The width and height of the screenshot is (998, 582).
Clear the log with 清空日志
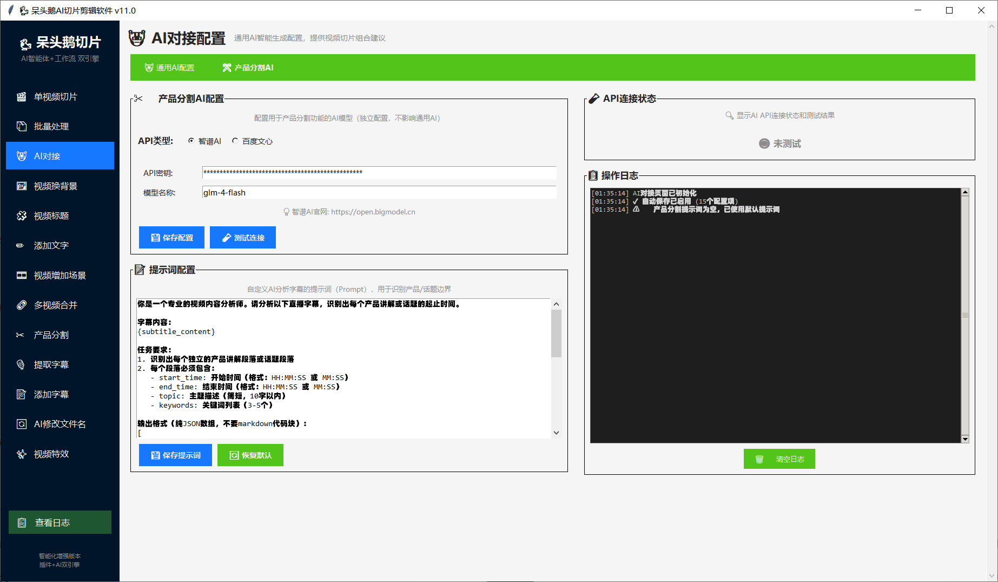pyautogui.click(x=779, y=459)
